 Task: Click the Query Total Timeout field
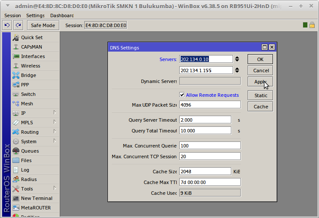pyautogui.click(x=205, y=130)
